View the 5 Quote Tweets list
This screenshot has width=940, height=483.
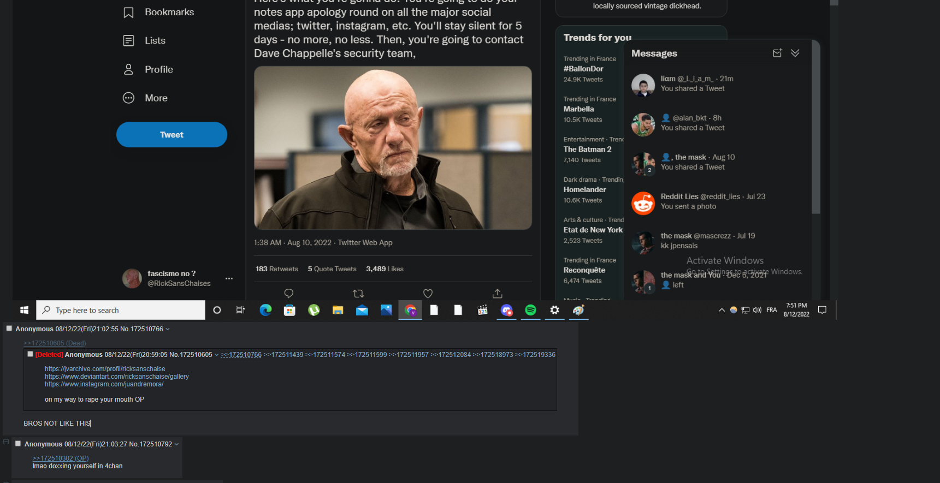(332, 269)
